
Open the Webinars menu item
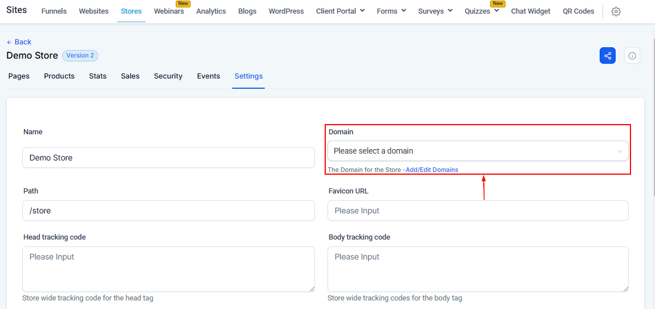[169, 11]
